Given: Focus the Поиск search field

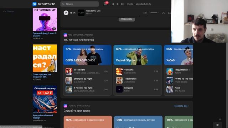Looking at the screenshot, I should coord(79,4).
